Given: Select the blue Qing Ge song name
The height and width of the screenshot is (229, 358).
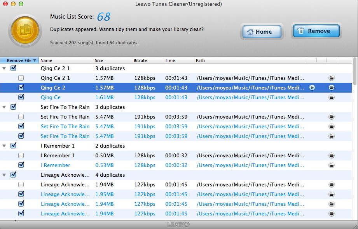Looking at the screenshot, I should pyautogui.click(x=51, y=97).
